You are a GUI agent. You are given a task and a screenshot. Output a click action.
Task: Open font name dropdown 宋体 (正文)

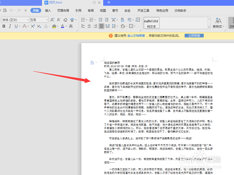click(15, 20)
